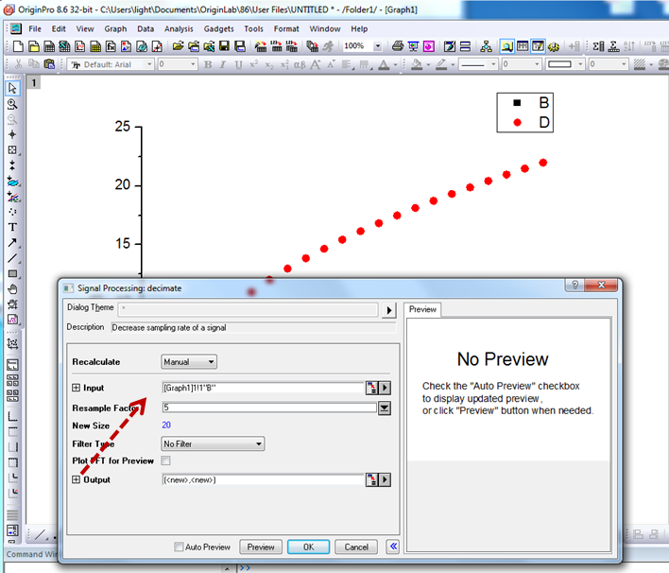Select the Arrow drawing tool
This screenshot has height=573, width=669.
tap(12, 242)
